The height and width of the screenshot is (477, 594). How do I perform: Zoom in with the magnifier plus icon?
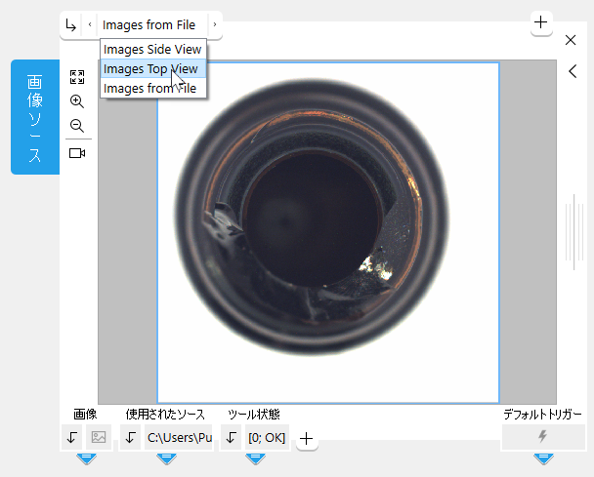[77, 101]
